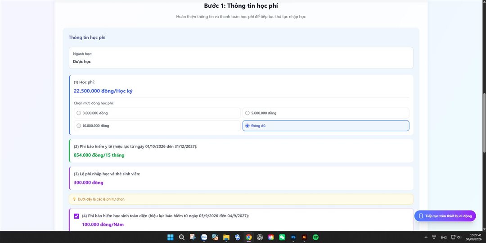This screenshot has width=486, height=243.
Task: Click the ENG language indicator
Action: click(x=444, y=238)
